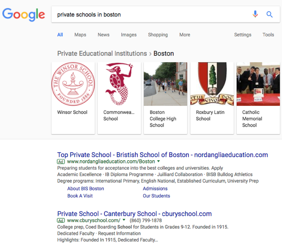Image resolution: width=282 pixels, height=250 pixels.
Task: Open the Our Students sitelink
Action: click(x=157, y=196)
